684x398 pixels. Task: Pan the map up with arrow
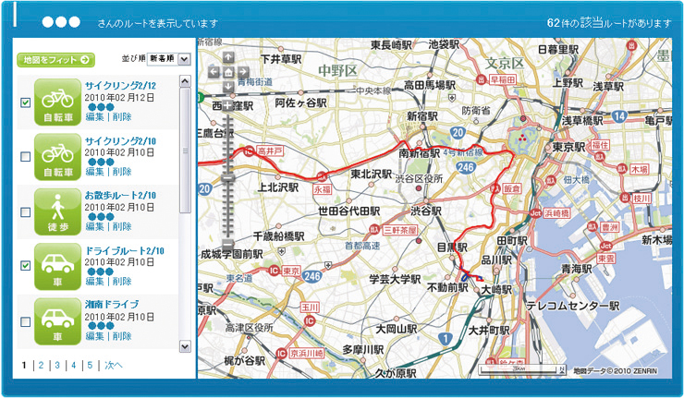click(x=228, y=57)
